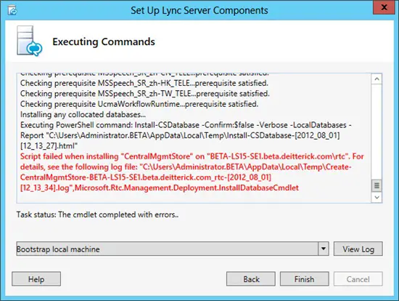Click the Executing PowerShell command line in log
Viewport: 399px width, 301px height.
186,135
